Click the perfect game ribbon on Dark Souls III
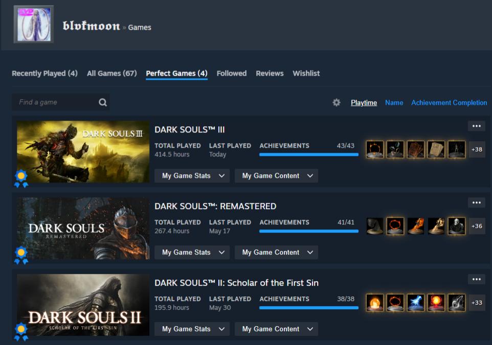The image size is (492, 345). tap(21, 178)
